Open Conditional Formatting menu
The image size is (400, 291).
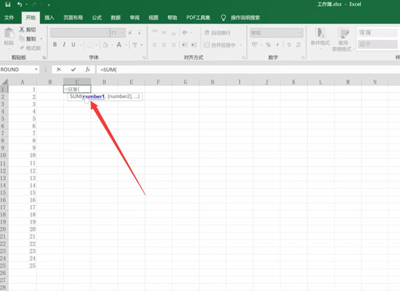pyautogui.click(x=320, y=38)
